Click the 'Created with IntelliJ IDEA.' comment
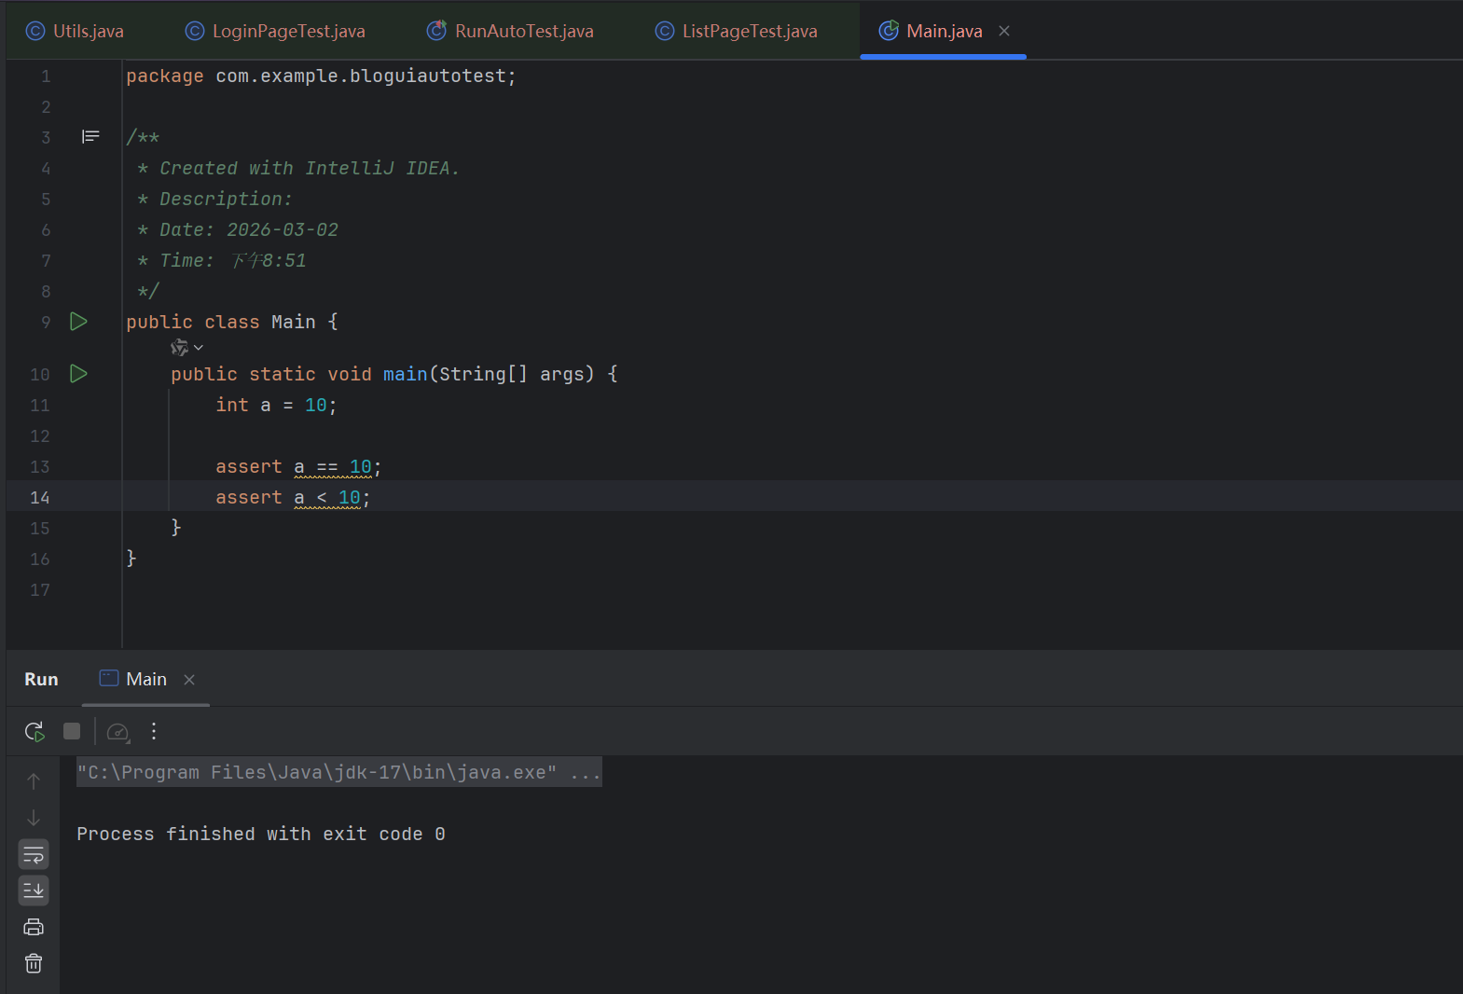 tap(299, 168)
